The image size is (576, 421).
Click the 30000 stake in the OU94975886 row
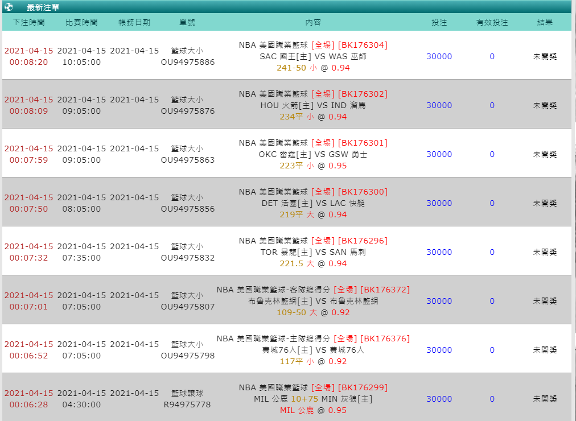point(439,56)
